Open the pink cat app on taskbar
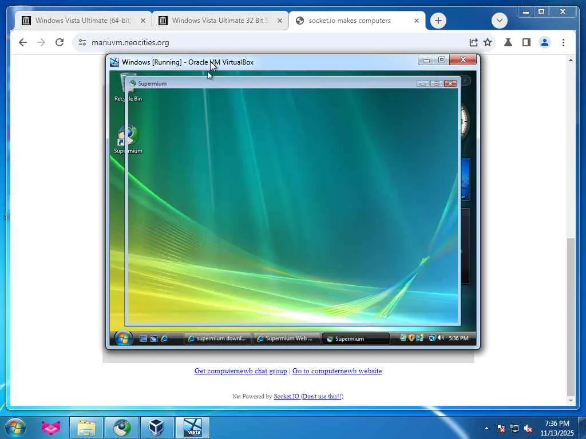 click(51, 428)
